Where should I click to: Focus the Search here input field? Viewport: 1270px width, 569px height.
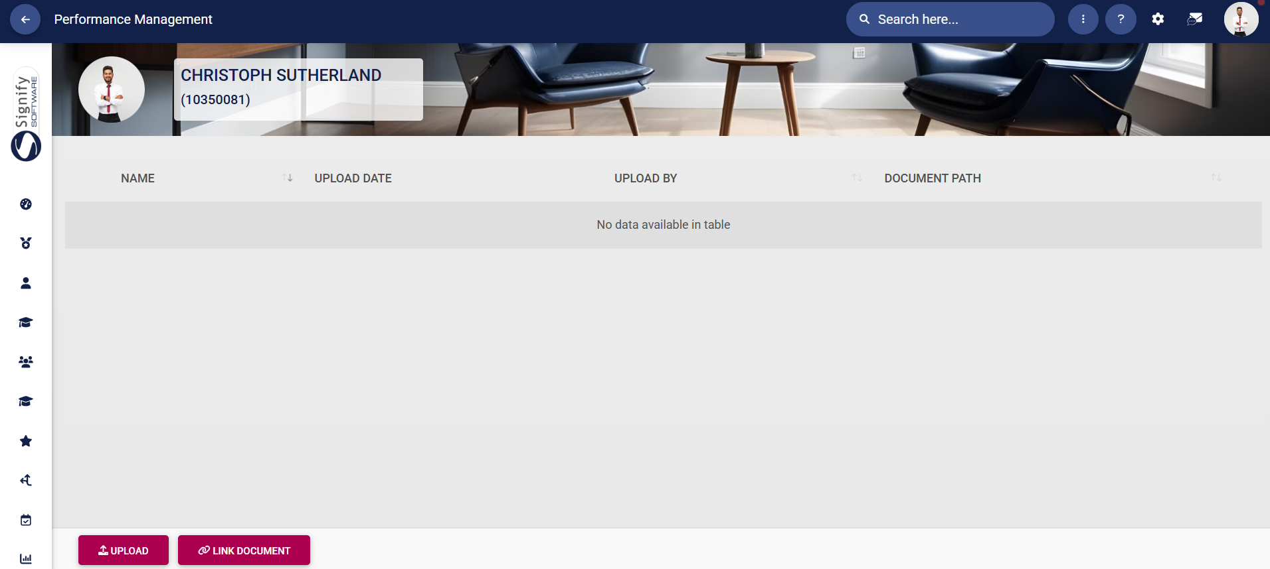coord(950,19)
